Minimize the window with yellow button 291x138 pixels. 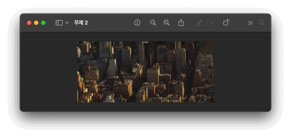click(x=36, y=23)
